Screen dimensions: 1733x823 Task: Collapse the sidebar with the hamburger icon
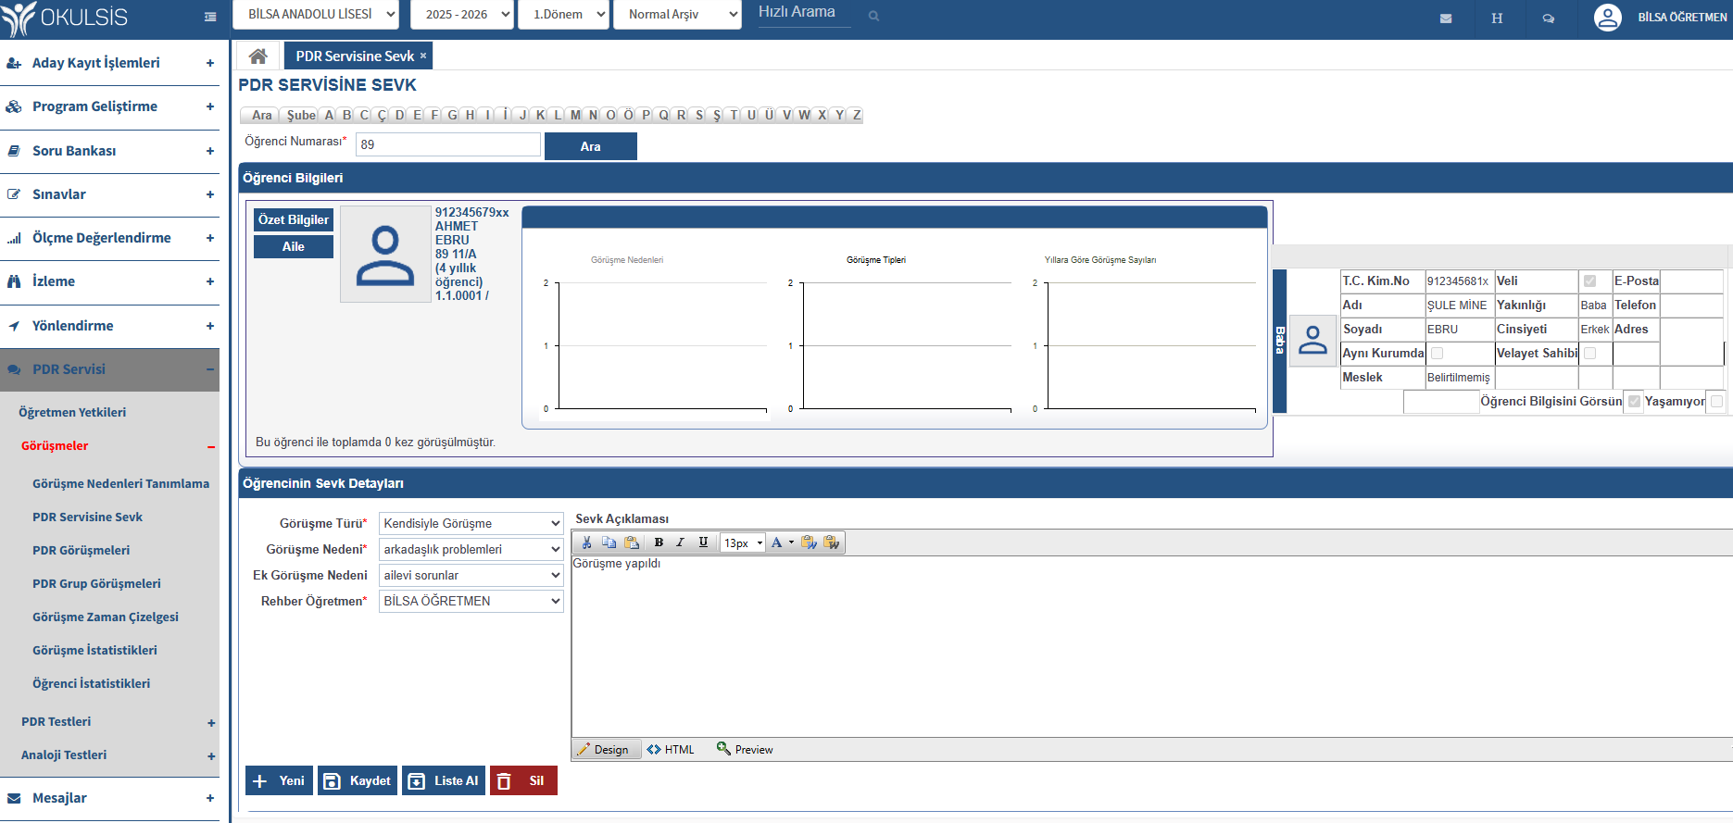pos(210,17)
